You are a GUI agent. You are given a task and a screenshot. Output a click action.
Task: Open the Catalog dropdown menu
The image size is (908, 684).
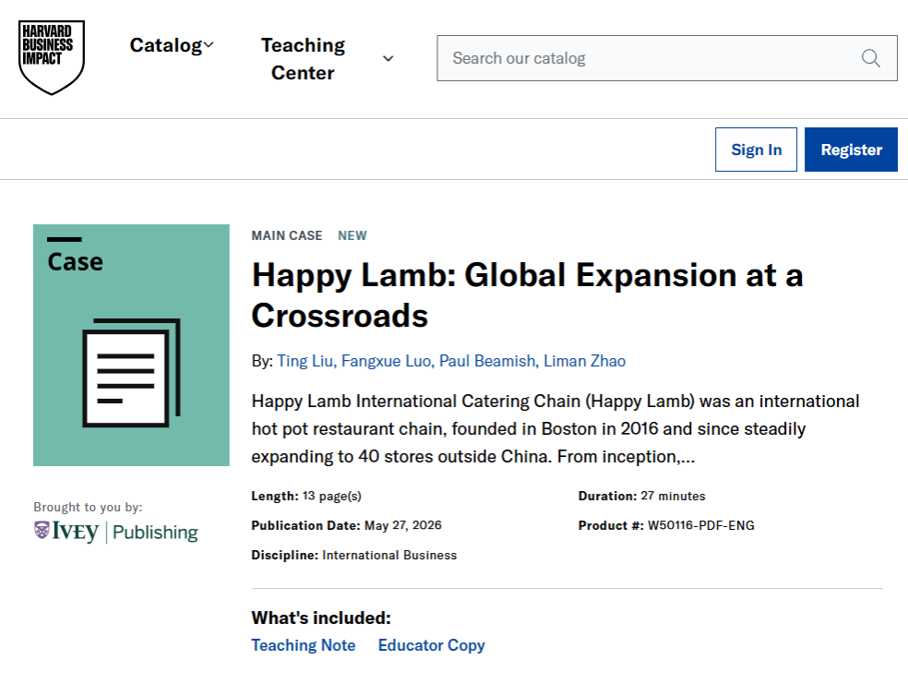(x=172, y=45)
